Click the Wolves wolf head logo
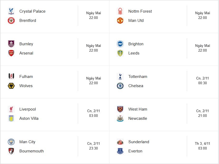The width and height of the screenshot is (219, 164). (x=12, y=86)
